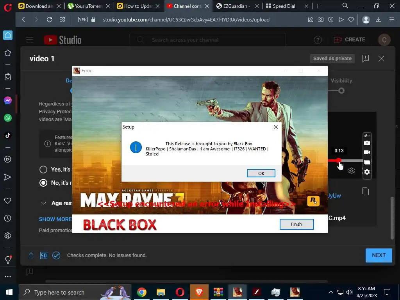The height and width of the screenshot is (300, 400).
Task: Toggle the VPN badge in address bar
Action: coord(83,20)
